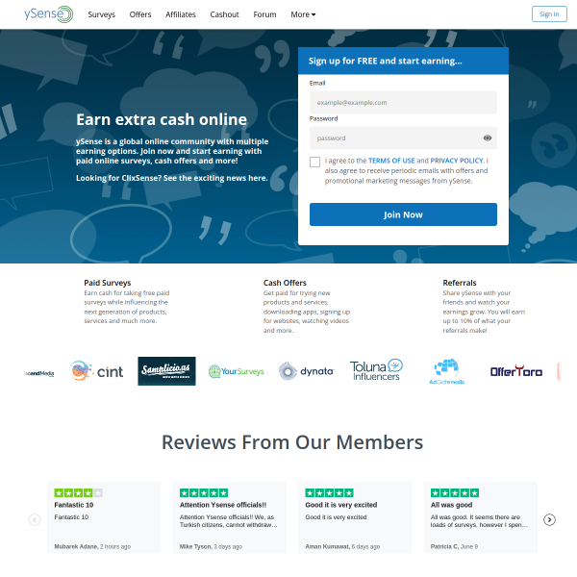Click the next reviews arrow
The height and width of the screenshot is (577, 577).
[549, 519]
